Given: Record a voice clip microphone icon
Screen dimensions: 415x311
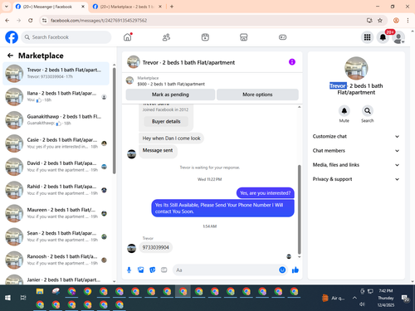Looking at the screenshot, I should click(x=129, y=270).
